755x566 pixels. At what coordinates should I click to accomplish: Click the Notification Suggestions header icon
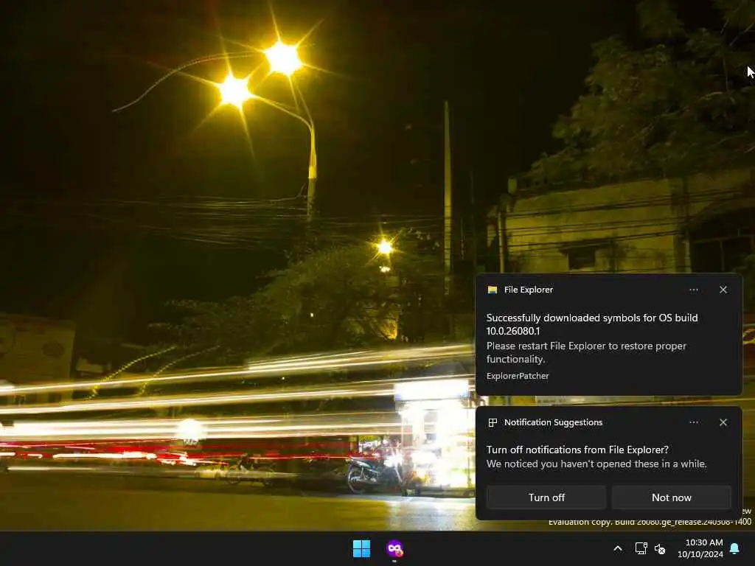492,422
